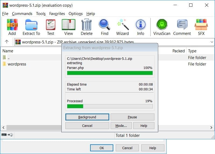Screen dimensions: 215x154
Task: Click the Delete trash can icon
Action: click(x=87, y=24)
